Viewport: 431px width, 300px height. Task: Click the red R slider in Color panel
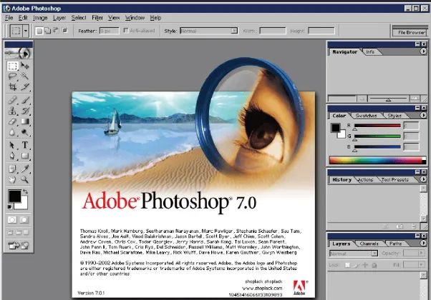[377, 126]
